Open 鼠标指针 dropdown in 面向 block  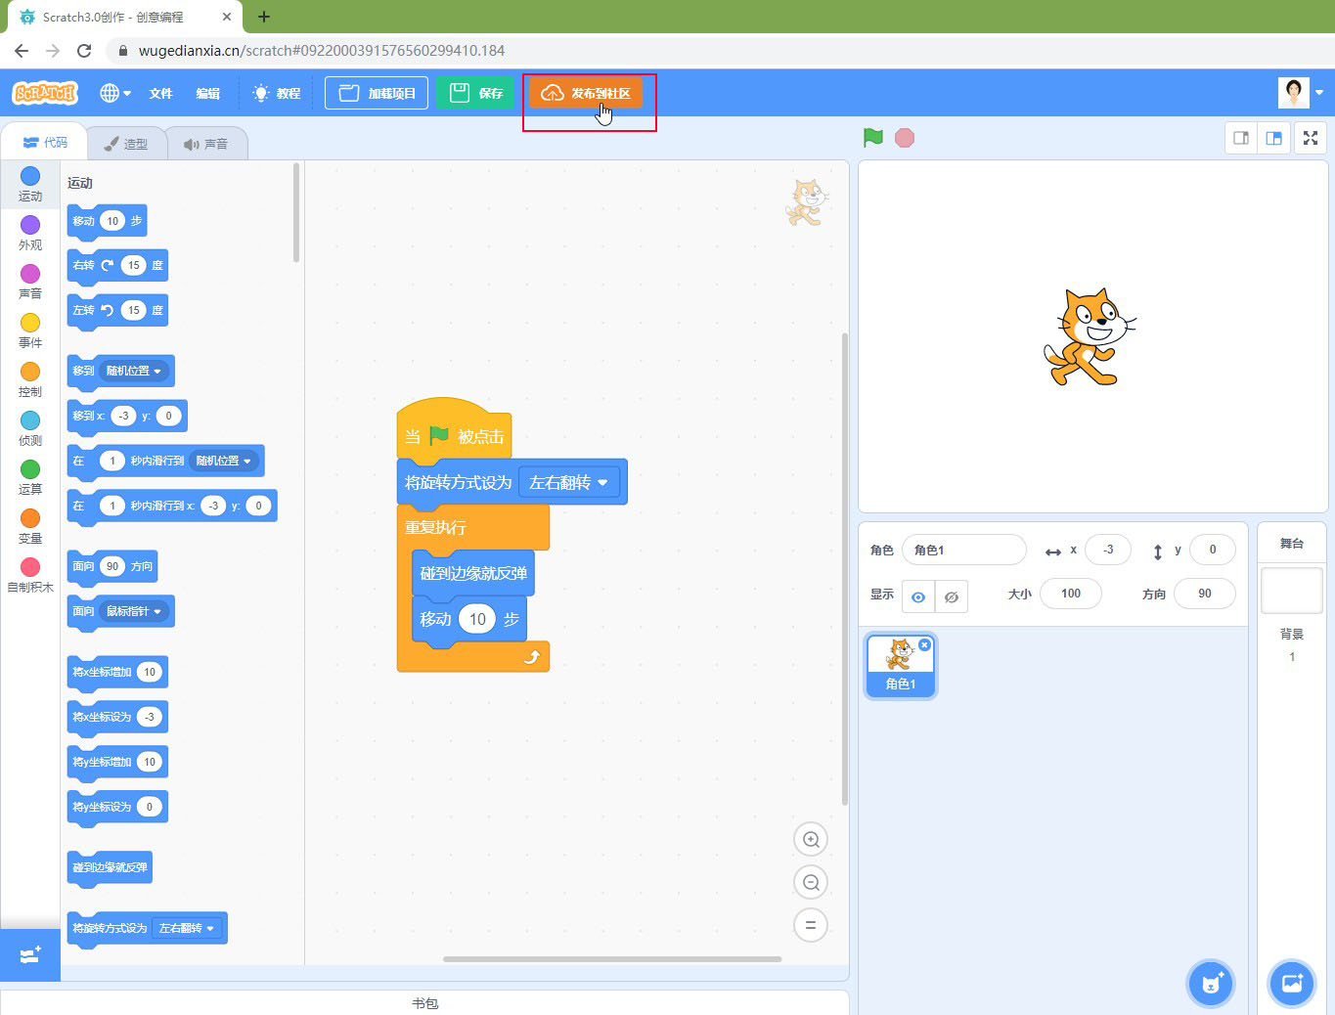134,611
